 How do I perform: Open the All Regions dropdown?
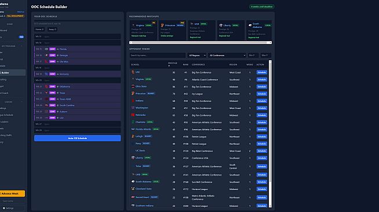[x=197, y=55]
